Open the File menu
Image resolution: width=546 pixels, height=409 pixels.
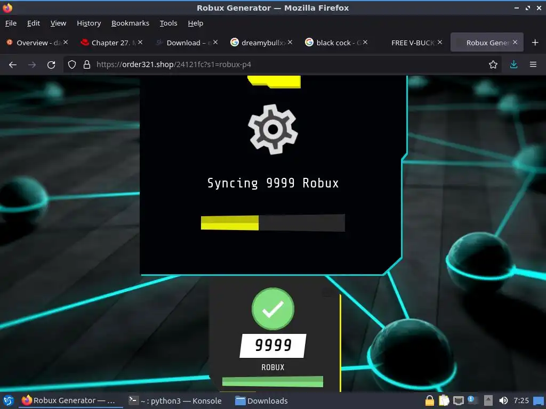coord(11,23)
